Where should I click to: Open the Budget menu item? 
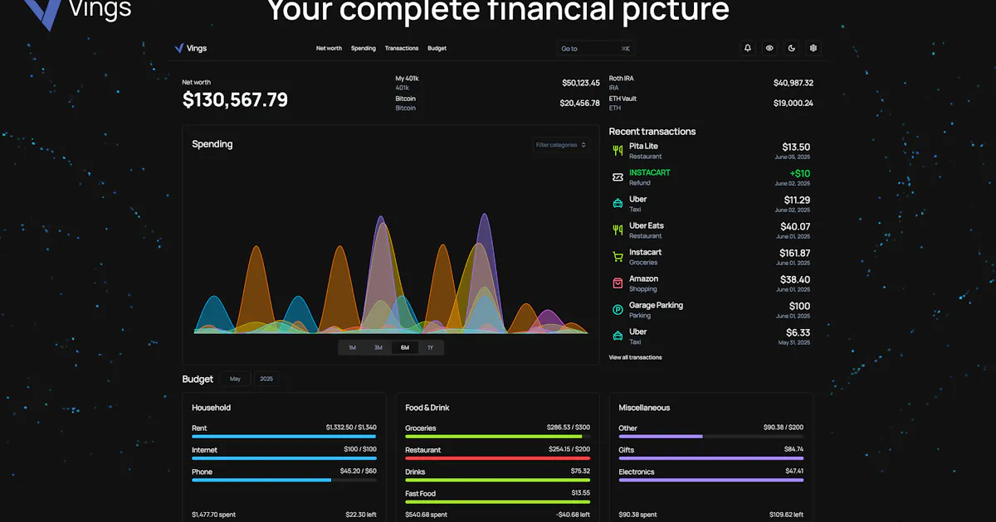coord(437,48)
